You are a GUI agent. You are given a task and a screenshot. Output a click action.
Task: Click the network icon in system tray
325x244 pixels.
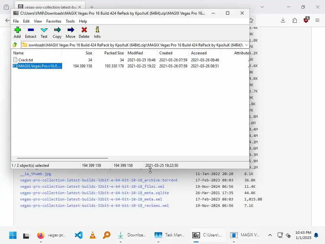click(x=280, y=235)
